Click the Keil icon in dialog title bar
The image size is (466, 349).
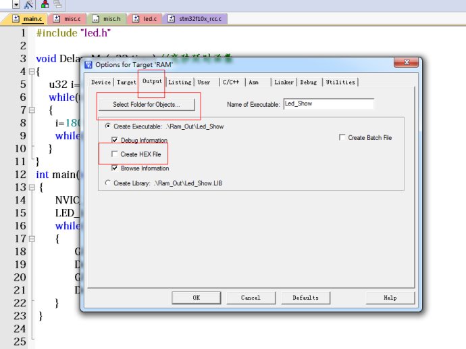click(x=89, y=64)
